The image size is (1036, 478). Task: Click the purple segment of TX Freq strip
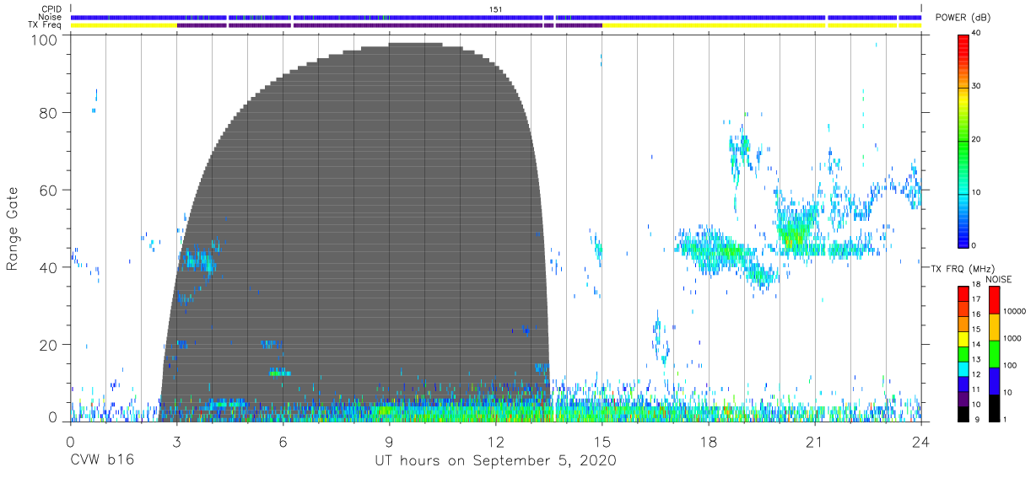[389, 25]
